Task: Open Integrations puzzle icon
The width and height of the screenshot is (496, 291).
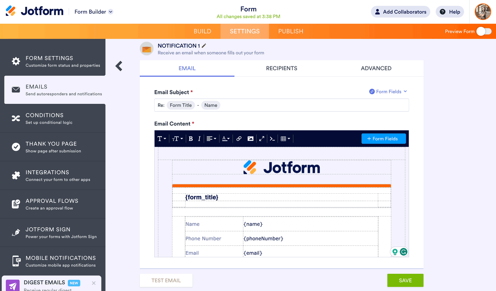Action: pyautogui.click(x=16, y=175)
